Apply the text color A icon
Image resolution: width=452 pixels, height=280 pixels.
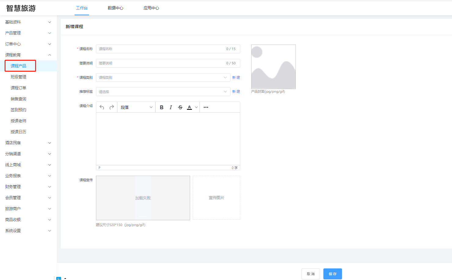point(189,107)
